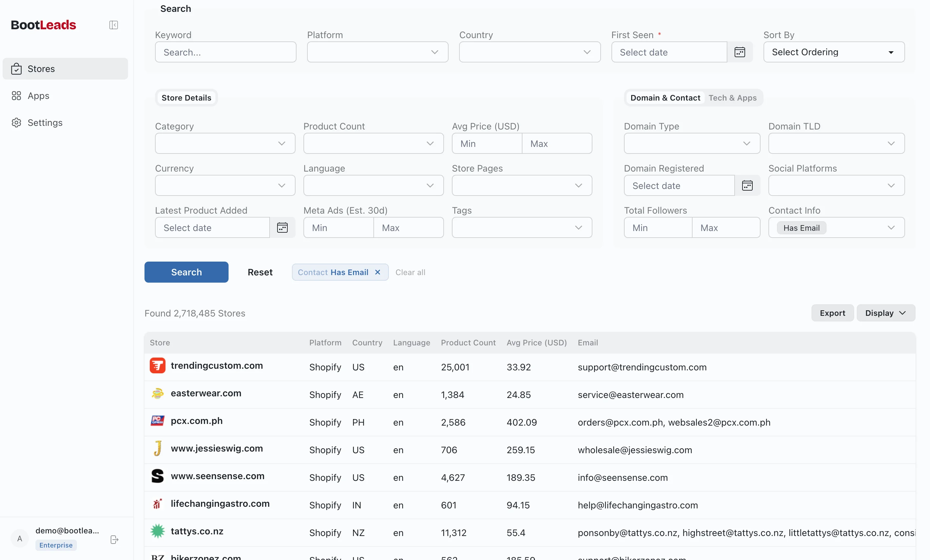930x560 pixels.
Task: Toggle the Has Email filter chip
Action: [802, 227]
